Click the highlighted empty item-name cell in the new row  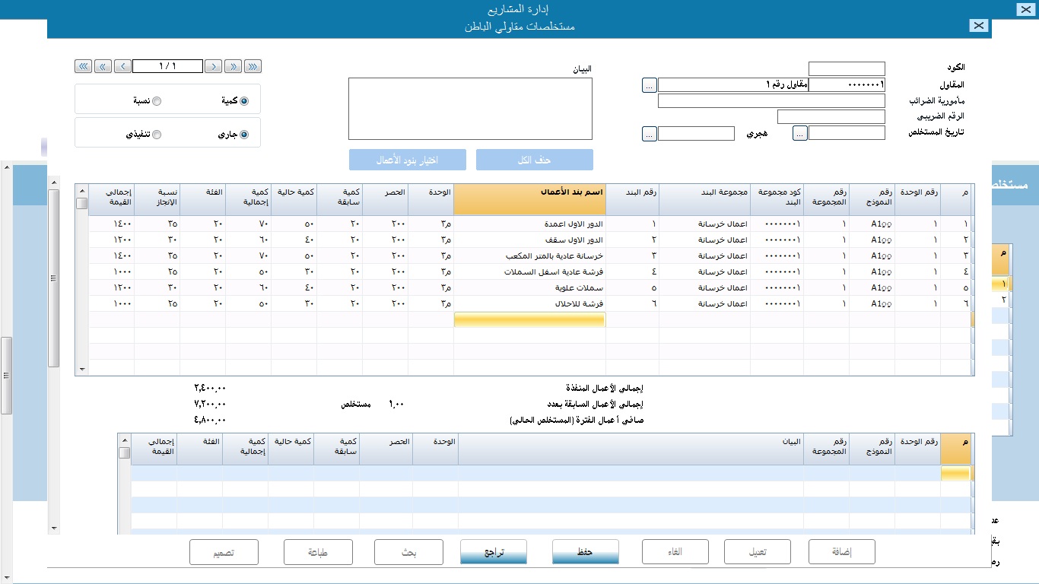[529, 319]
